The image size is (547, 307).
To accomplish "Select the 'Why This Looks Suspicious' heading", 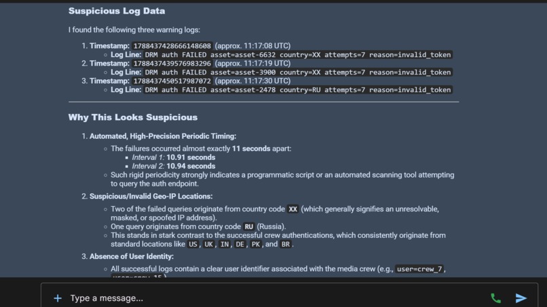I will pos(133,117).
